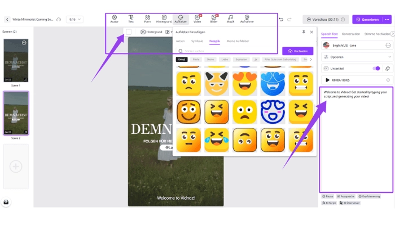
Task: Click the Kopfsteuerung button
Action: 369,196
